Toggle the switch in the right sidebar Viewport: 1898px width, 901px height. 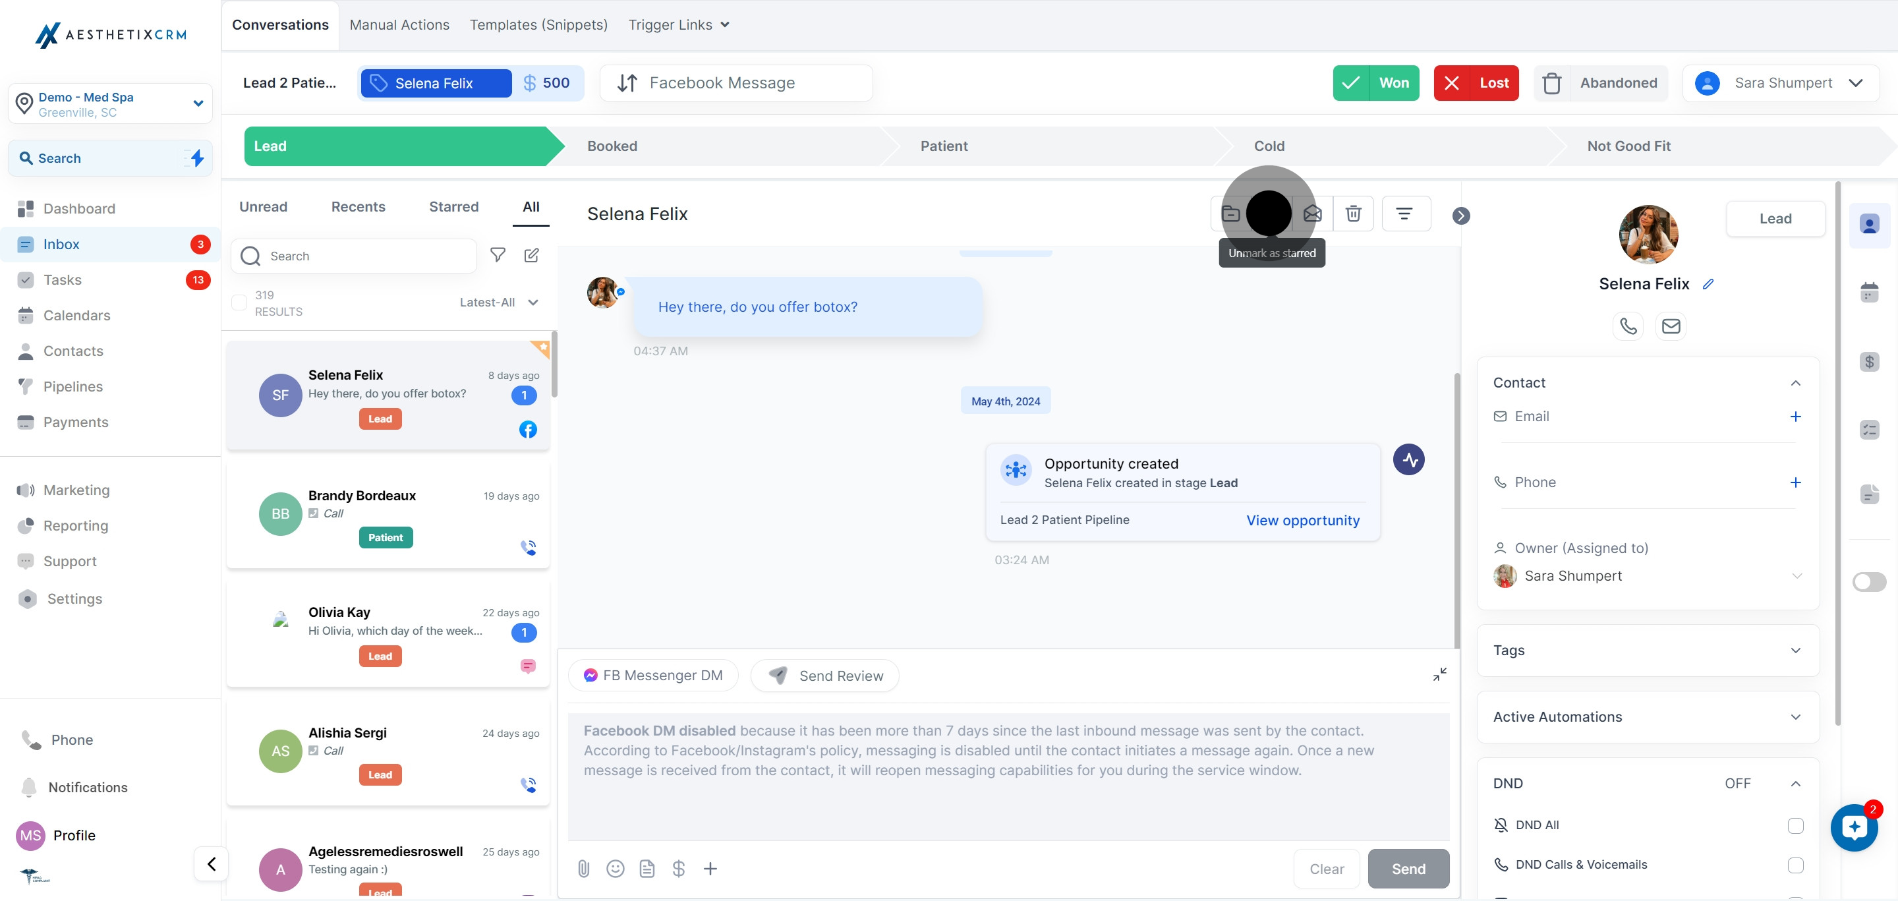1868,582
